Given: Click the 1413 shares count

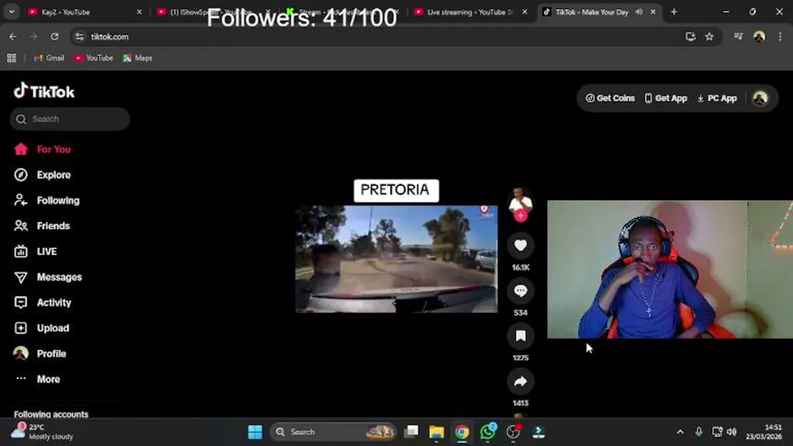Looking at the screenshot, I should point(520,403).
